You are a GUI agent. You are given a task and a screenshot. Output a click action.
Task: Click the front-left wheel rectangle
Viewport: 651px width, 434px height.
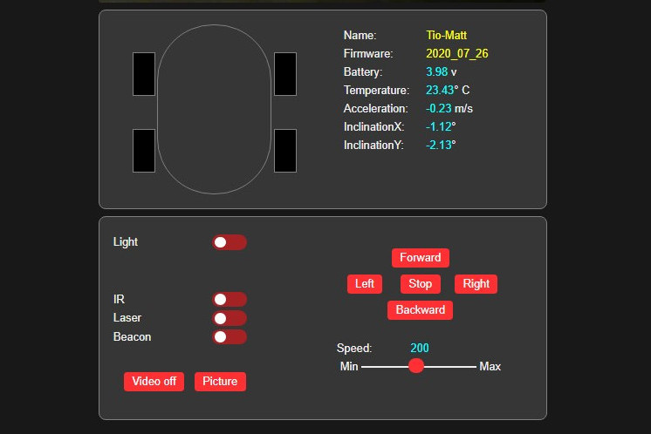tap(144, 74)
